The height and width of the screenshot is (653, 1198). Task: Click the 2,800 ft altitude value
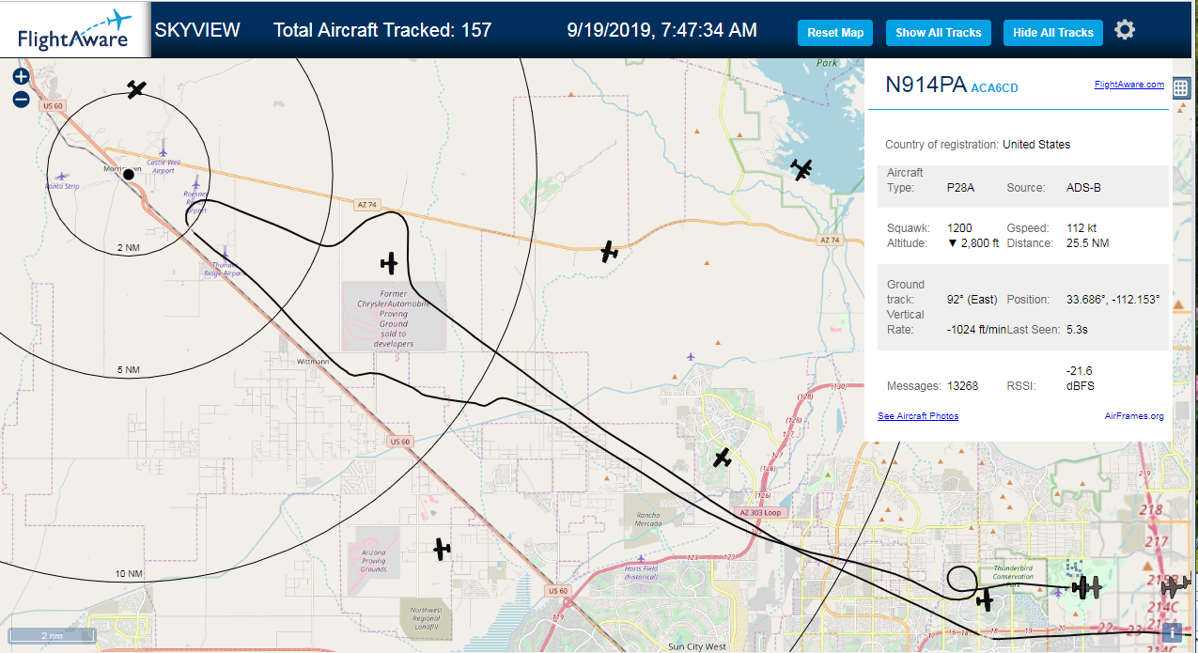pyautogui.click(x=972, y=243)
